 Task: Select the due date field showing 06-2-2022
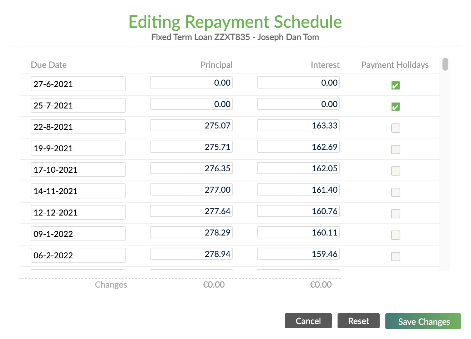tap(78, 255)
